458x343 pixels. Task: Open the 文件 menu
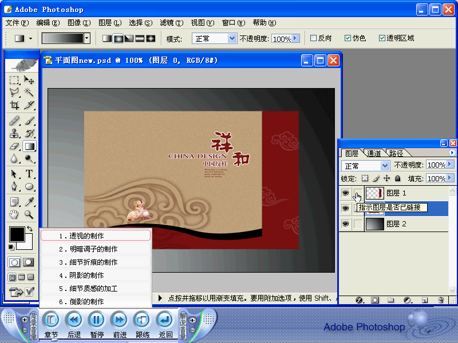17,23
